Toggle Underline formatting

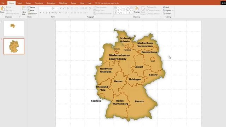pyautogui.click(x=46, y=13)
